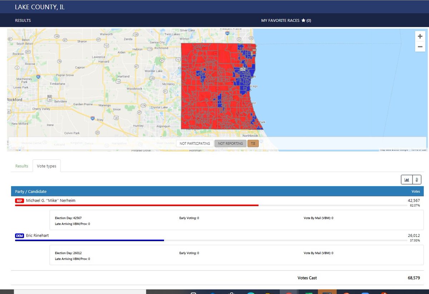The image size is (429, 294).
Task: Click Rinehart's blue vote bar
Action: tap(89, 240)
